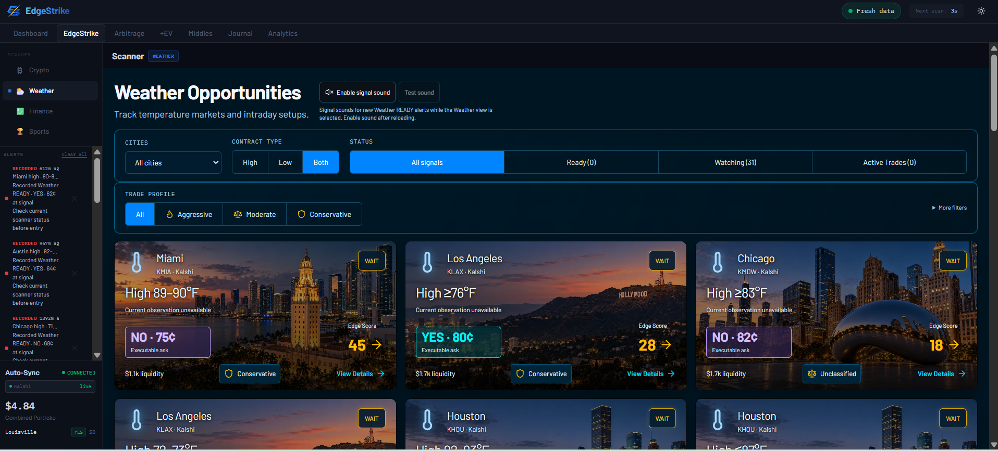Open the All cities dropdown
Viewport: 998px width, 451px height.
coord(173,163)
